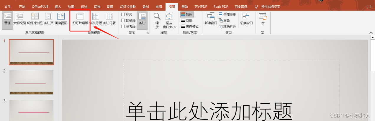Enable the Guides (参考线) checkbox

pos(129,26)
